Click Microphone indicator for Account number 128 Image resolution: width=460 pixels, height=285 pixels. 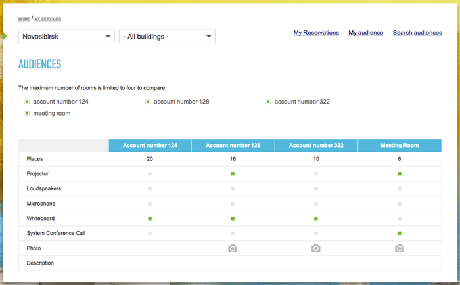click(x=233, y=204)
